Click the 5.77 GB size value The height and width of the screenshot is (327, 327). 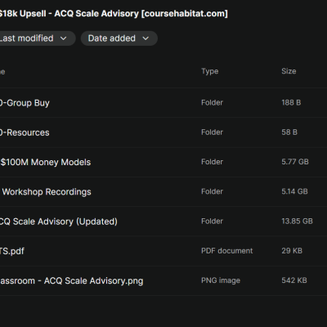coord(295,162)
